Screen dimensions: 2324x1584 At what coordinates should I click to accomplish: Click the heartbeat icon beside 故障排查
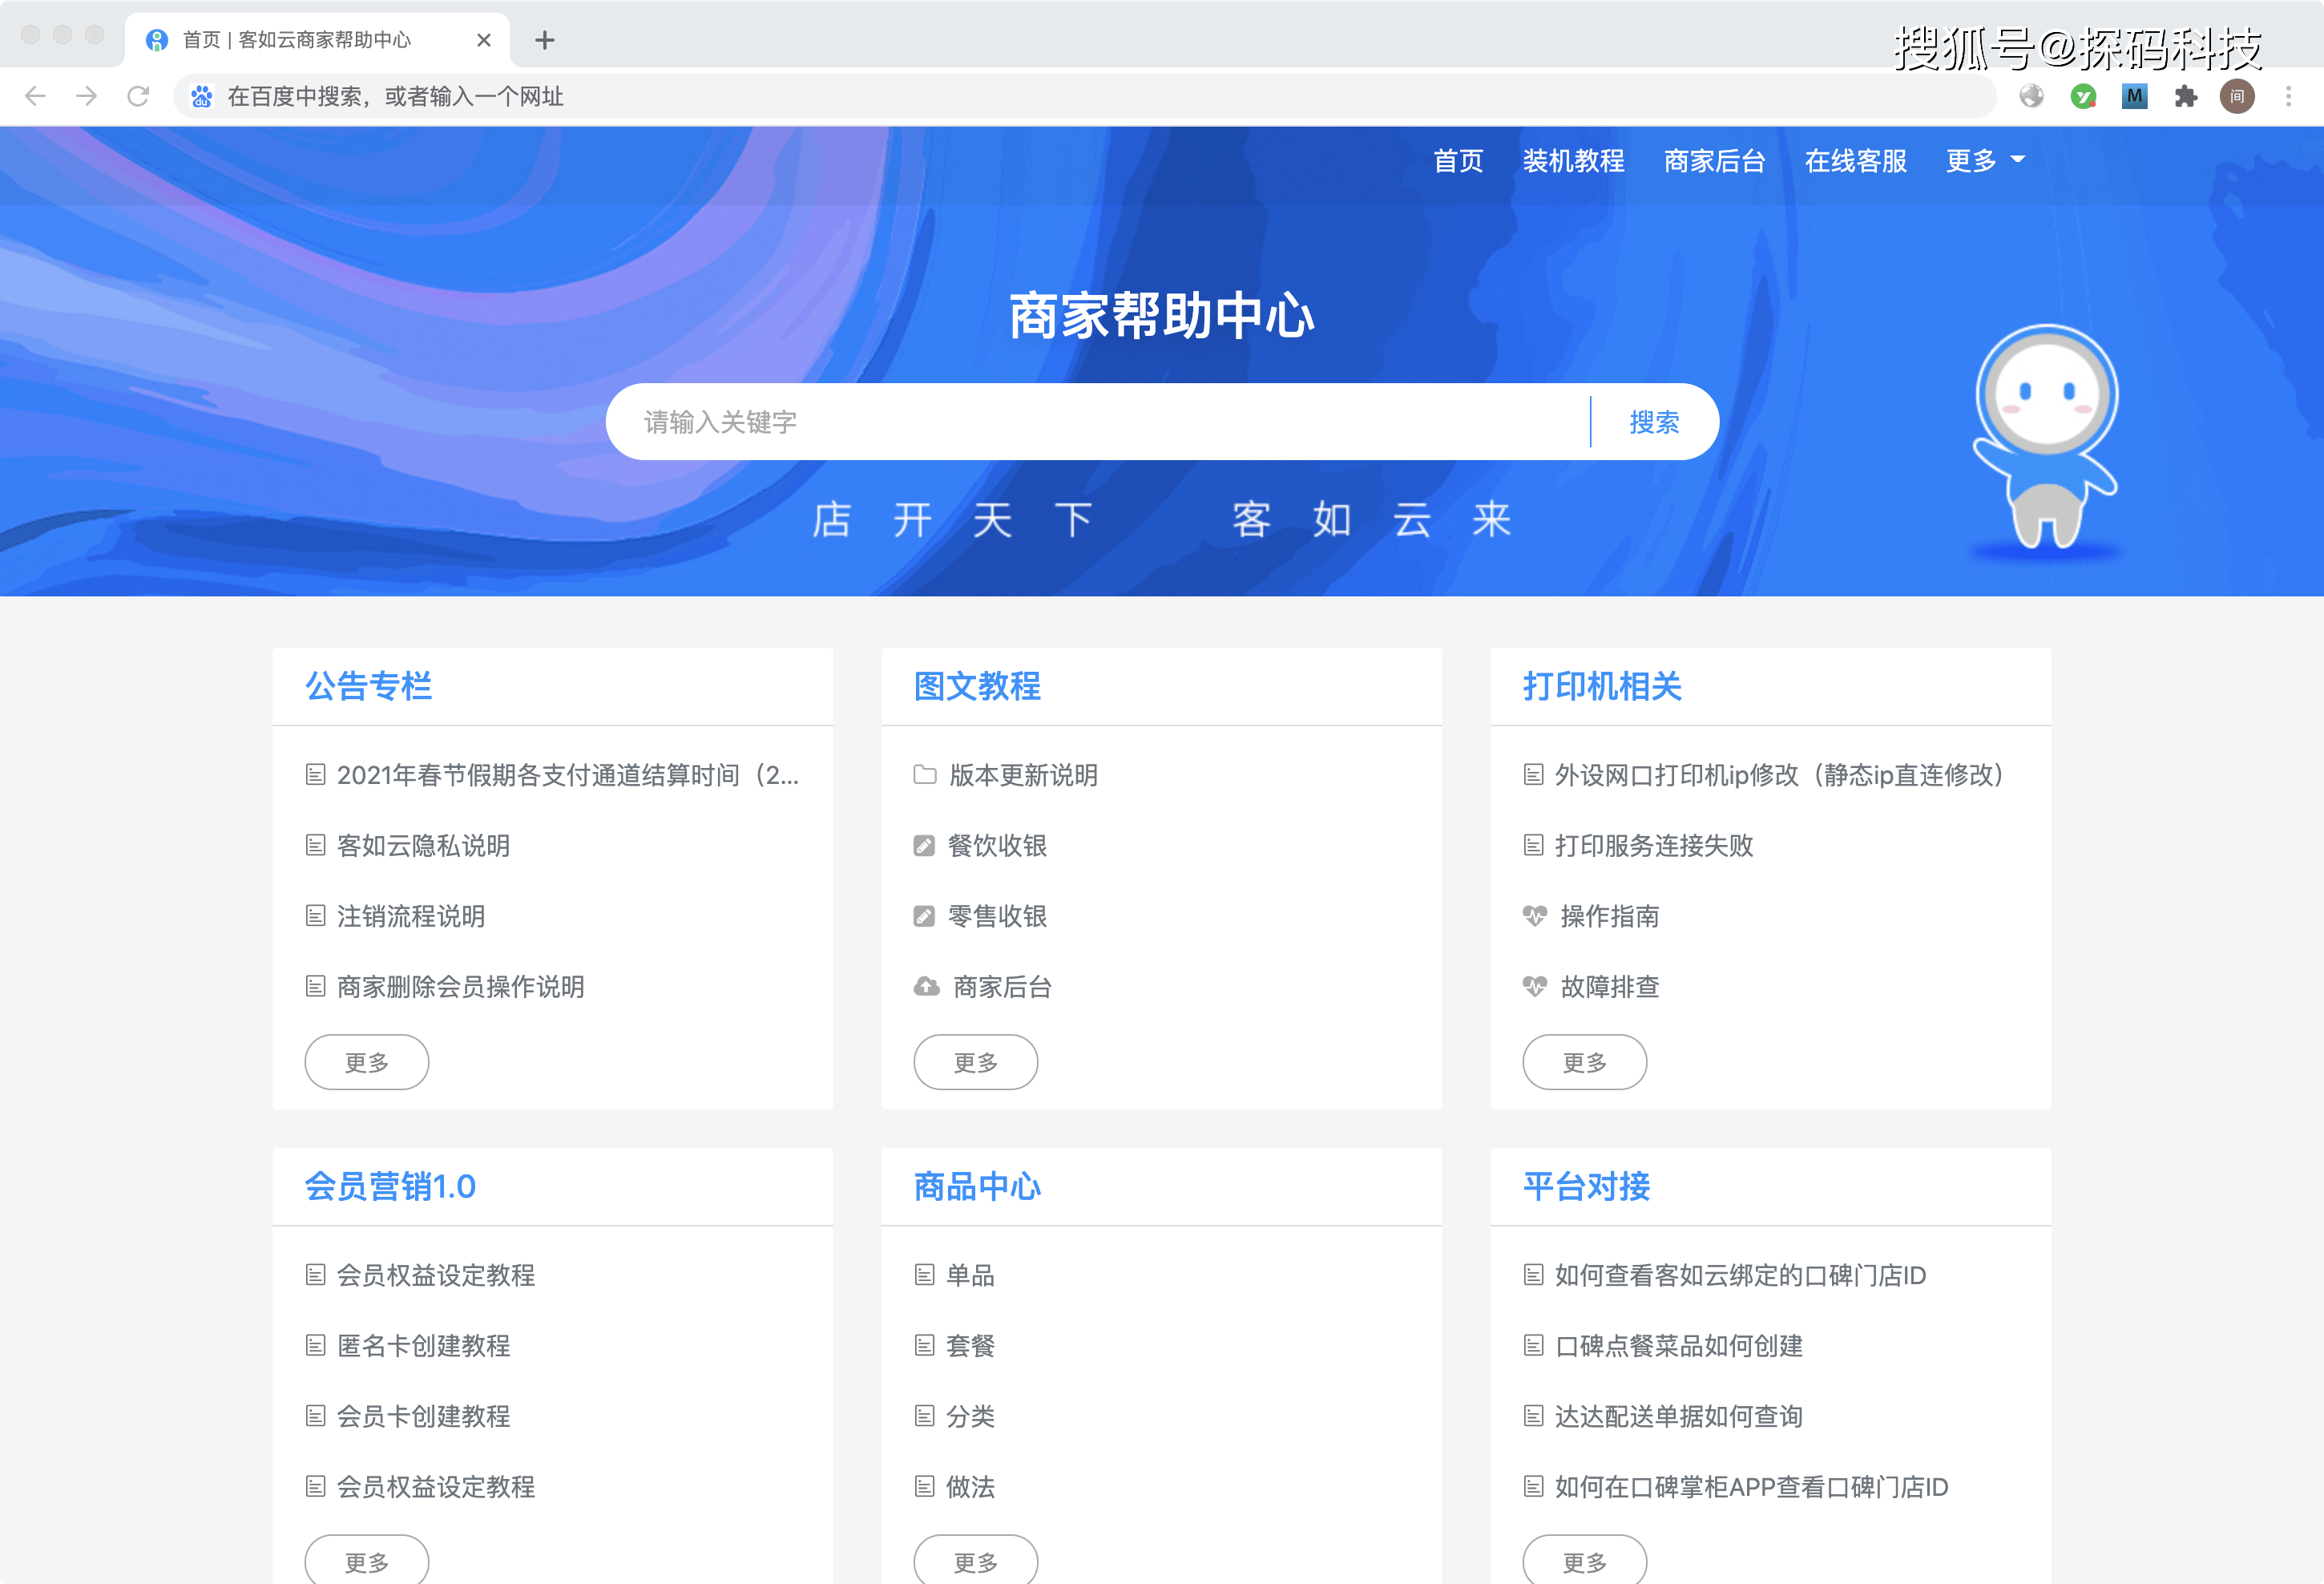pos(1535,987)
